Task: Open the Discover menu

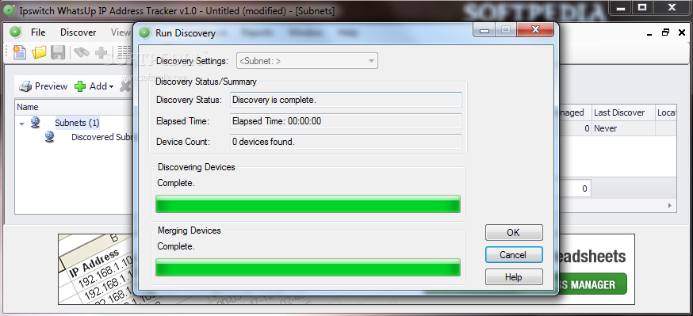Action: click(x=78, y=32)
